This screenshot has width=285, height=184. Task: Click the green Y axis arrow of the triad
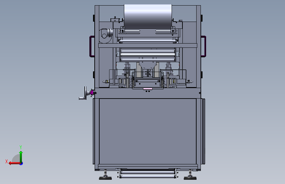(x=21, y=156)
